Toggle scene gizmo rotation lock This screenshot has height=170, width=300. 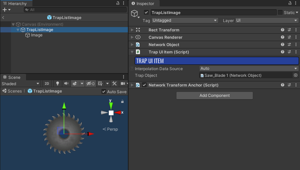click(x=122, y=102)
